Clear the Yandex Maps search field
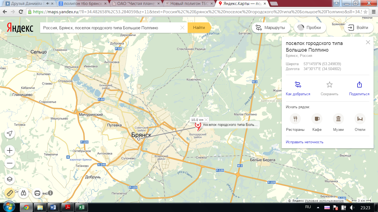 tap(182, 28)
